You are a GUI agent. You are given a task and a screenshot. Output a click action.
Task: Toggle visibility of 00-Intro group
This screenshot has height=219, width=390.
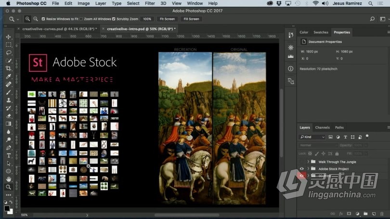[x=302, y=176]
